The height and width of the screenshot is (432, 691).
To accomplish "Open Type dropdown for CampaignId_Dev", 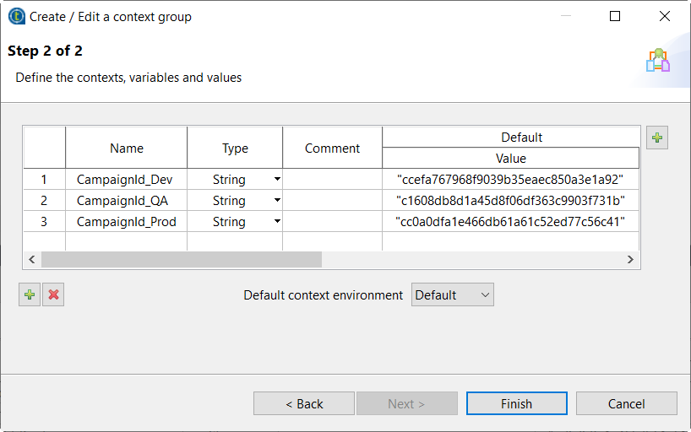I will coord(277,180).
